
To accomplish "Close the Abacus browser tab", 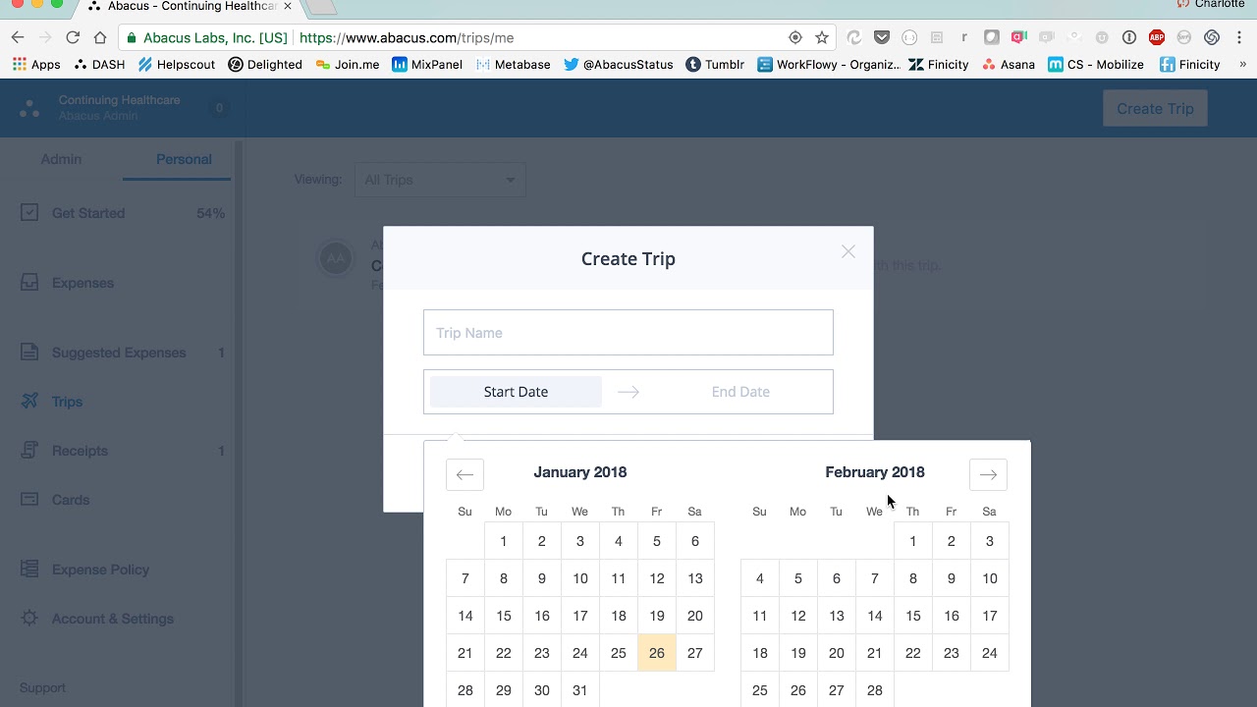I will pos(288,6).
